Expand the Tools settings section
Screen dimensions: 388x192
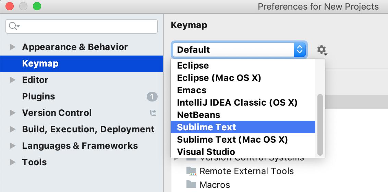tap(13, 162)
